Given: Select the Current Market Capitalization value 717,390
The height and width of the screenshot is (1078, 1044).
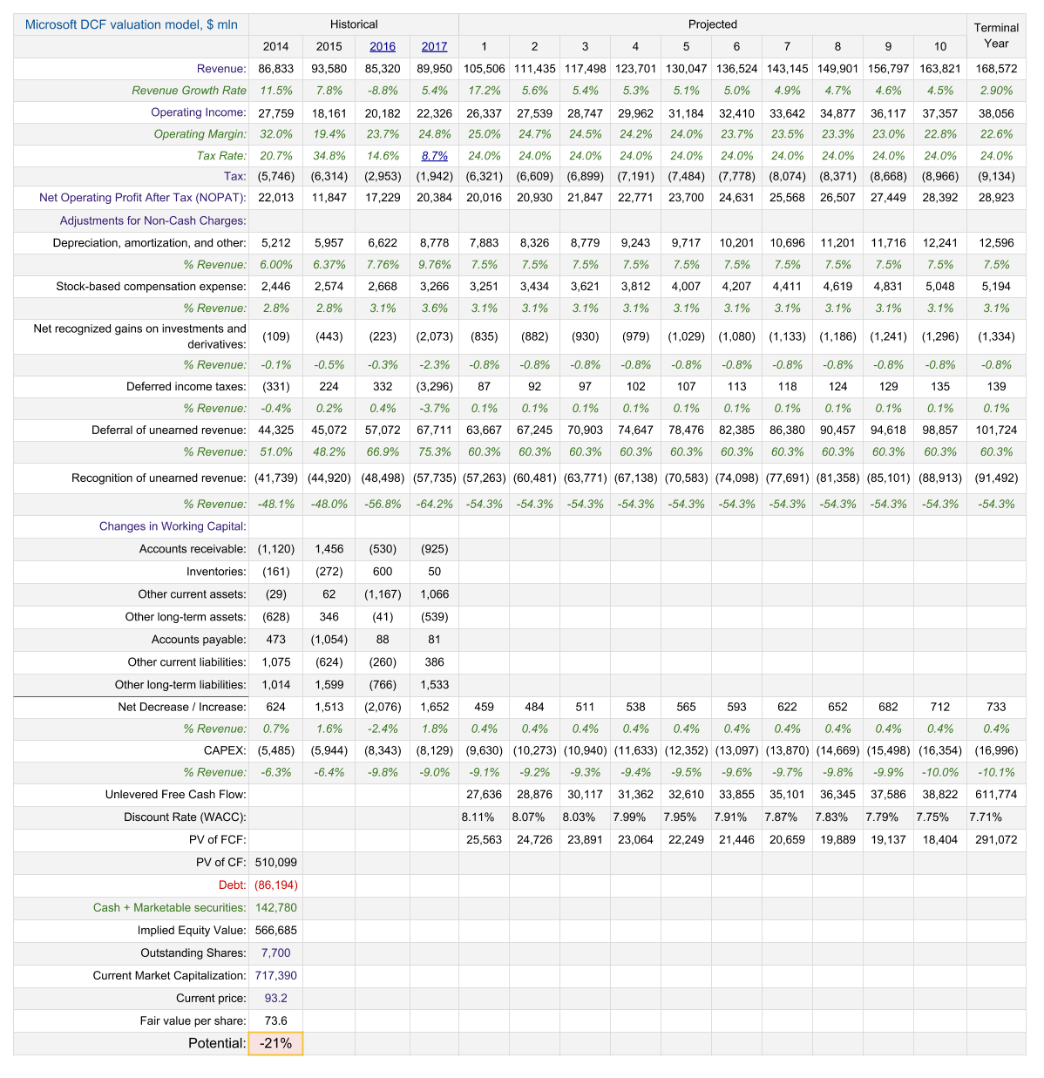Looking at the screenshot, I should [275, 975].
